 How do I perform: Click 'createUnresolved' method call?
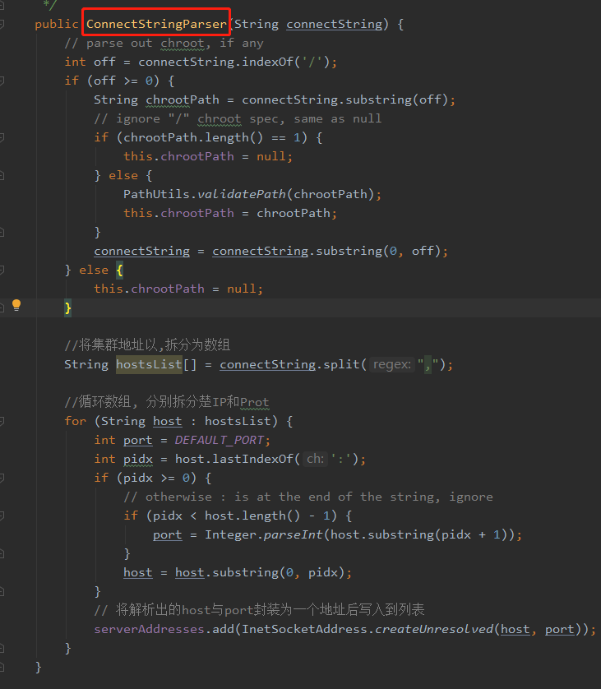(433, 629)
